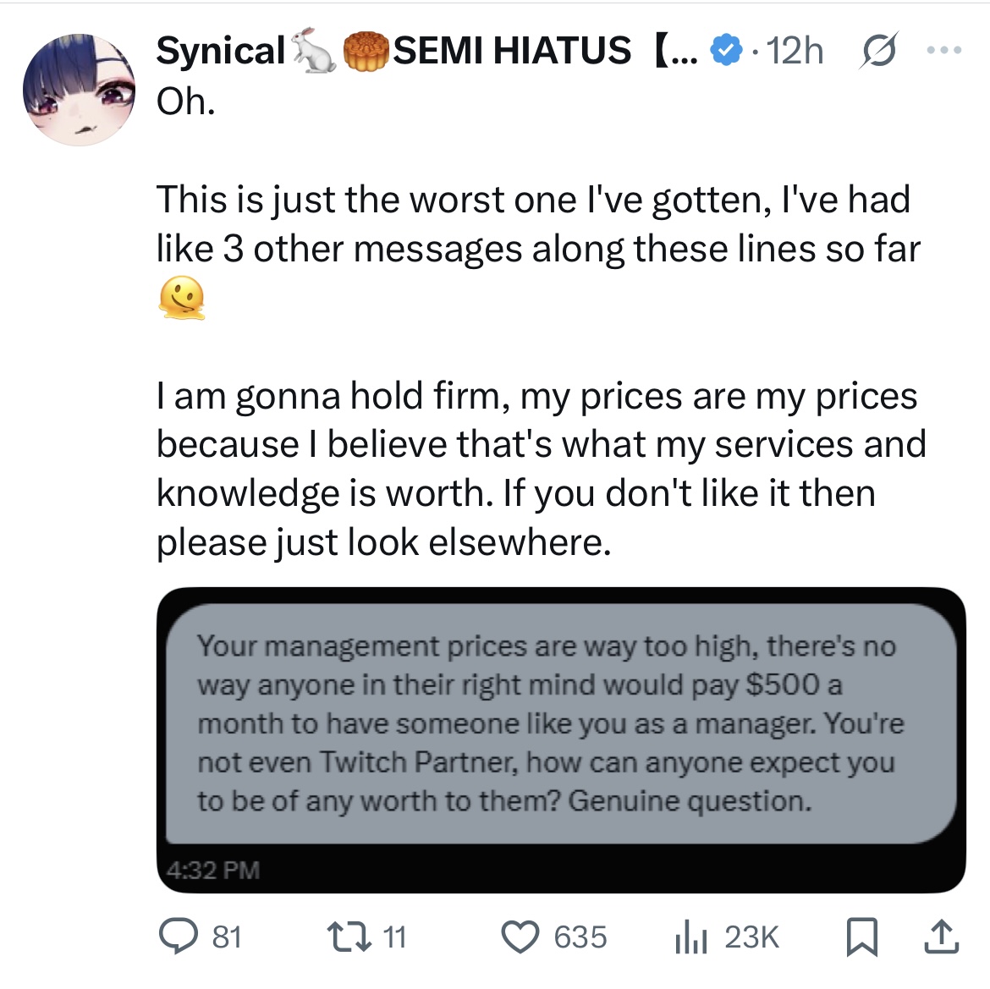
Task: Repost this tweet using the retweet icon
Action: pyautogui.click(x=348, y=937)
